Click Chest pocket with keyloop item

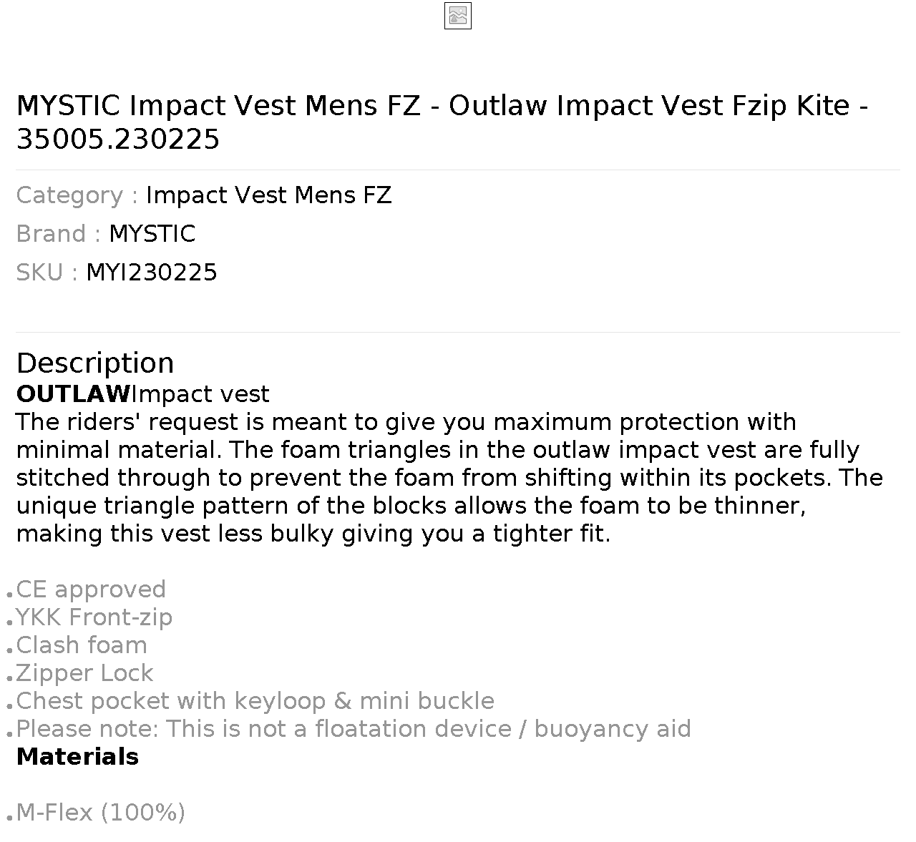255,701
